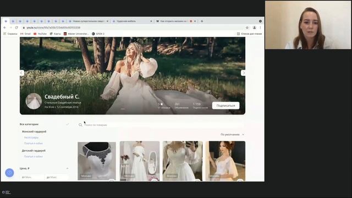
Task: Open the blue help chat button
Action: point(9,173)
